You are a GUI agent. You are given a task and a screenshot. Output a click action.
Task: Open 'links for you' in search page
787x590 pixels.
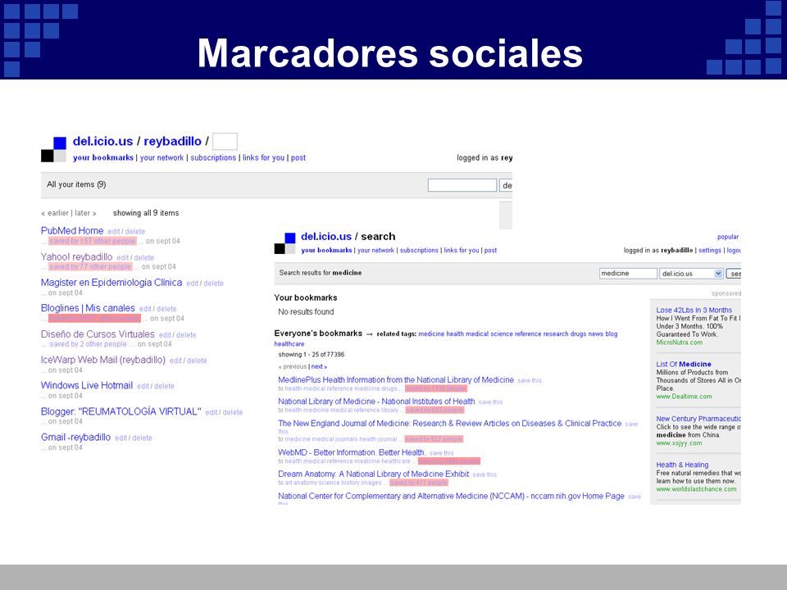point(462,251)
